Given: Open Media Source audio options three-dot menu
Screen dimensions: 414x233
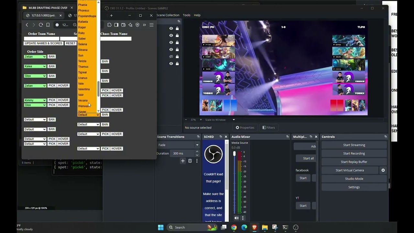Looking at the screenshot, I should [x=243, y=218].
